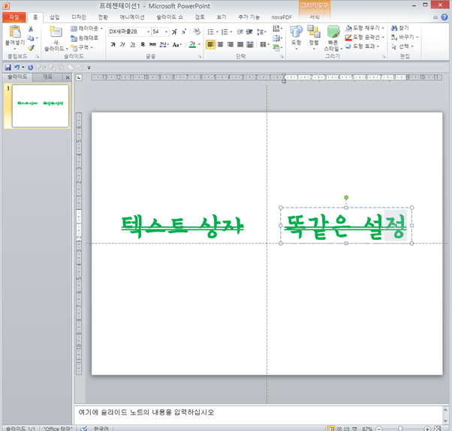Add a new slide with 새 슬라이드 icon
This screenshot has height=431, width=452.
(x=56, y=31)
